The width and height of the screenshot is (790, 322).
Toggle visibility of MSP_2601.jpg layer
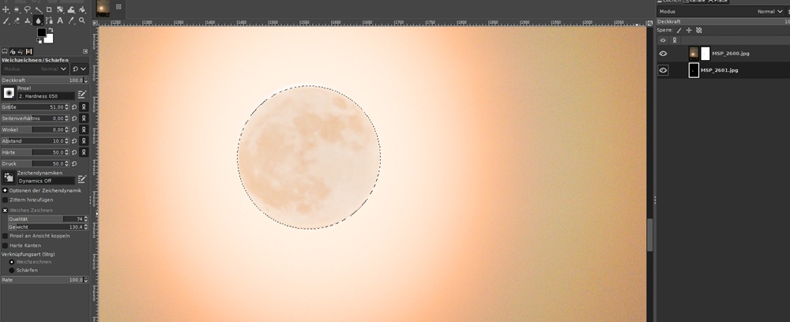click(663, 70)
